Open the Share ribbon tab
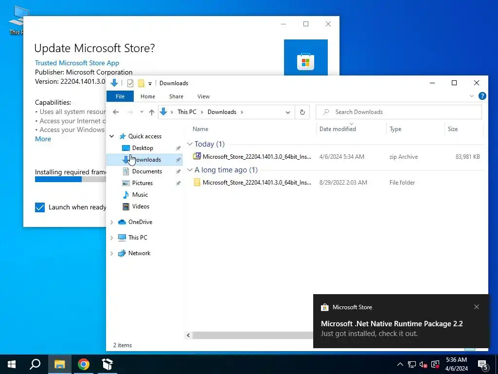Image resolution: width=498 pixels, height=374 pixels. tap(176, 96)
